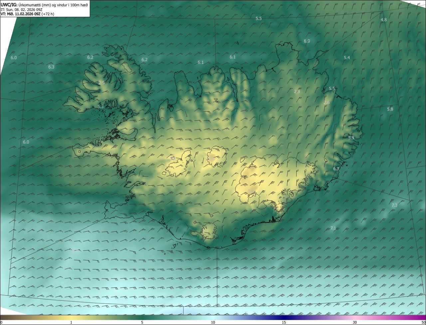Click the '1' tick label on the color scale
This screenshot has width=426, height=325.
click(x=71, y=322)
